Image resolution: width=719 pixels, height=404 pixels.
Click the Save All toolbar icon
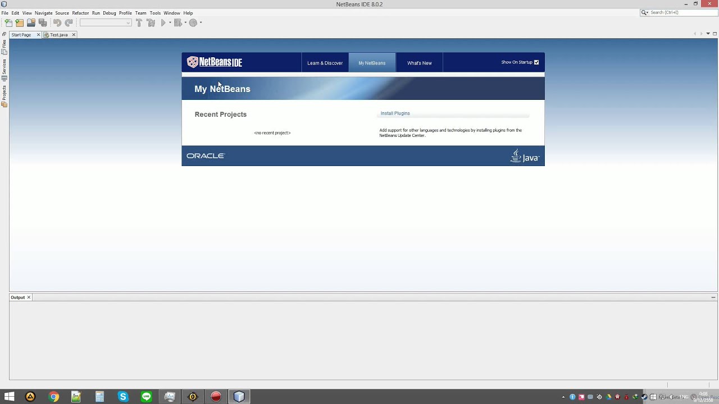[43, 23]
